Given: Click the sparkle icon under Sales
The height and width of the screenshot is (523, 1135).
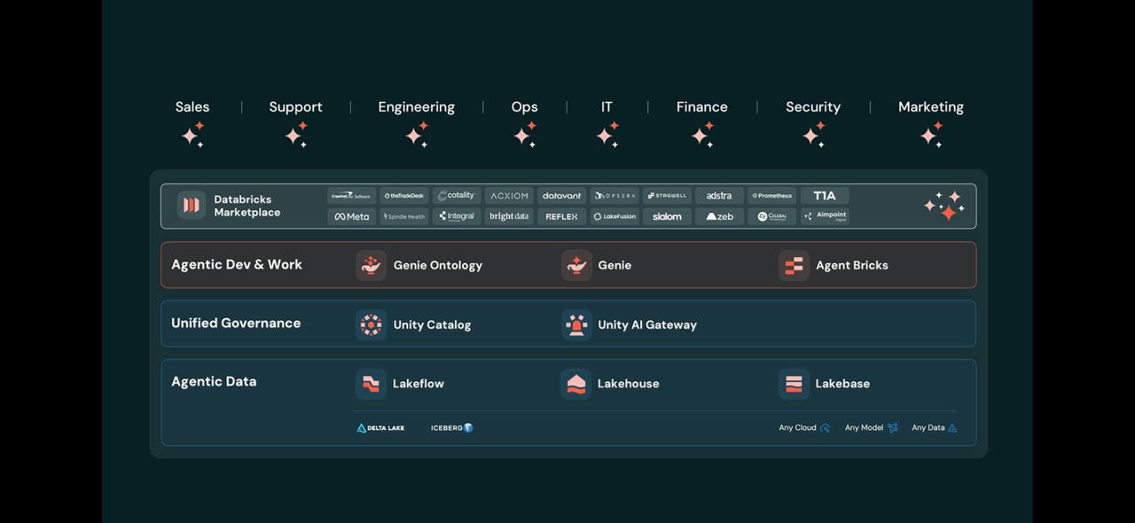Looking at the screenshot, I should tap(193, 135).
